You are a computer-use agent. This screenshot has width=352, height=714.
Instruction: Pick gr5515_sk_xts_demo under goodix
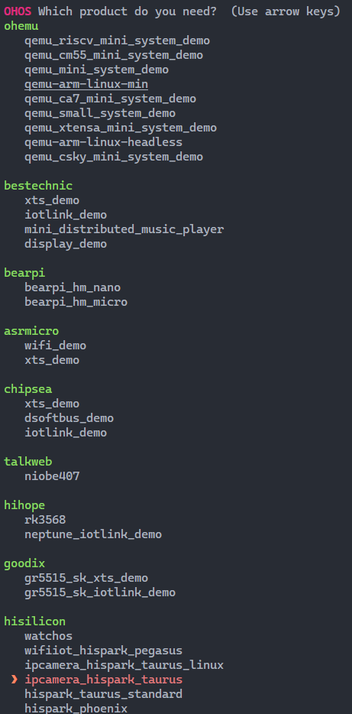coord(86,578)
